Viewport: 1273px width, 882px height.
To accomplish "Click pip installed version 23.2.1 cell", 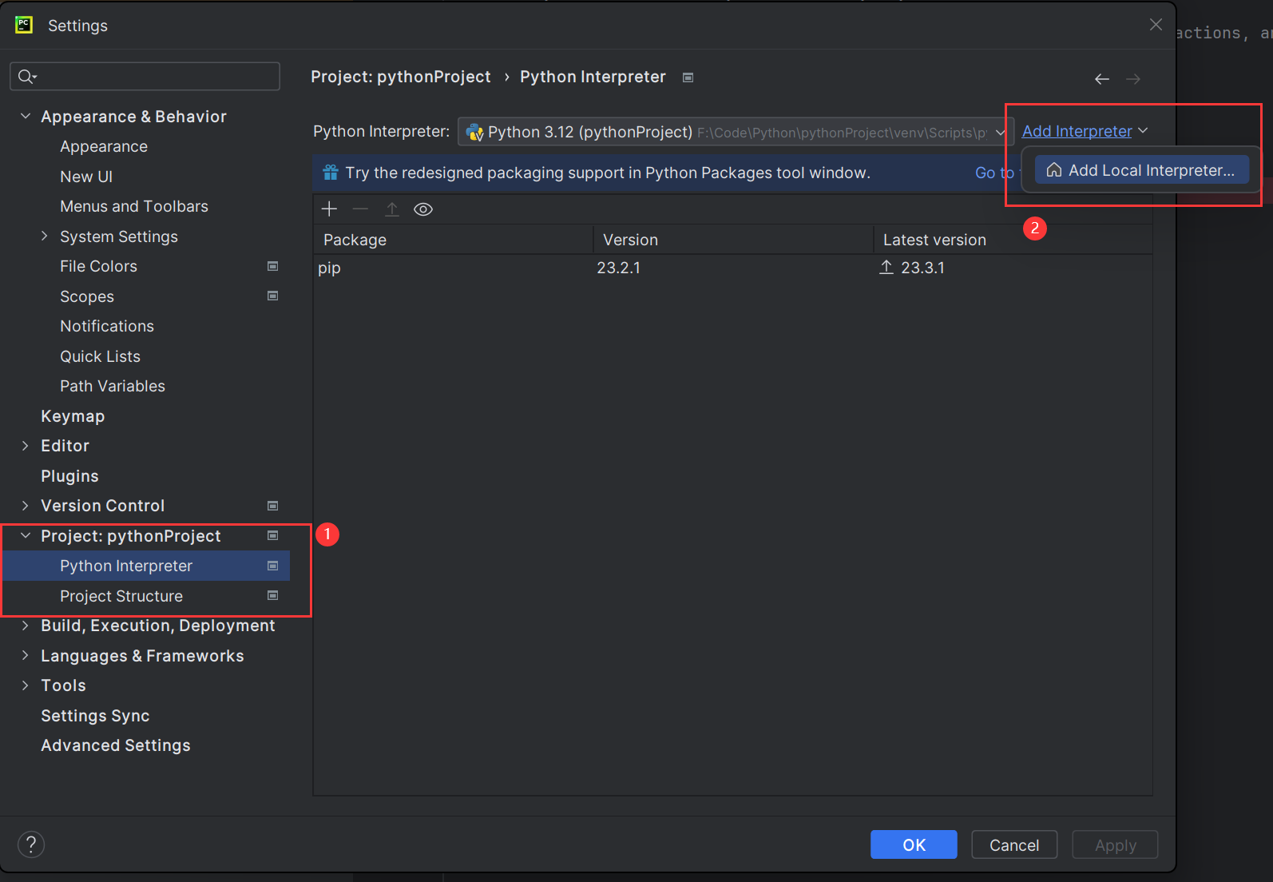I will (618, 268).
